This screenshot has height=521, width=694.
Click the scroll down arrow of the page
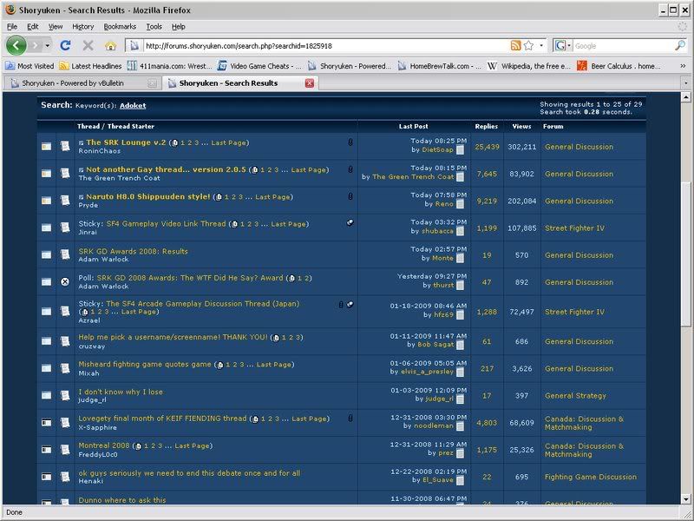click(686, 499)
